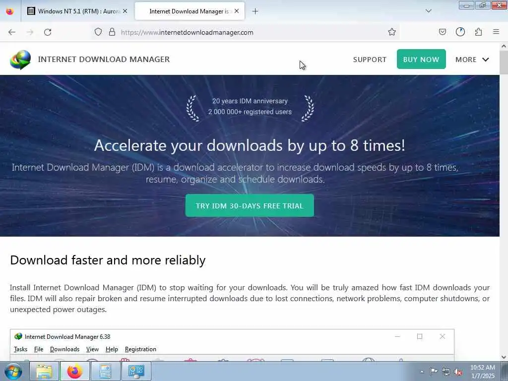Click the File menu in IDM screenshot
The image size is (508, 381).
[x=39, y=349]
